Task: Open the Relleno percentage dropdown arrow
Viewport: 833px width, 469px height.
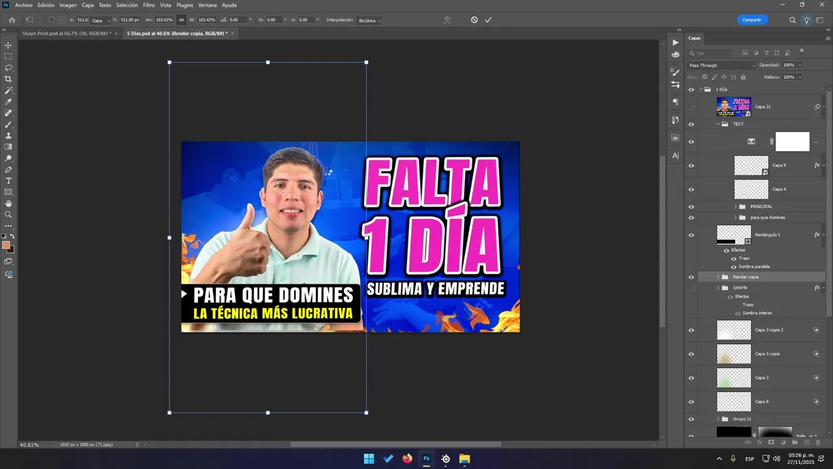Action: pos(800,77)
